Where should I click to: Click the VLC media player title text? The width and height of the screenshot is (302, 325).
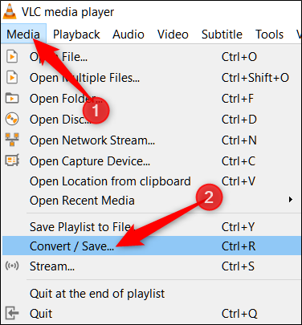[67, 12]
